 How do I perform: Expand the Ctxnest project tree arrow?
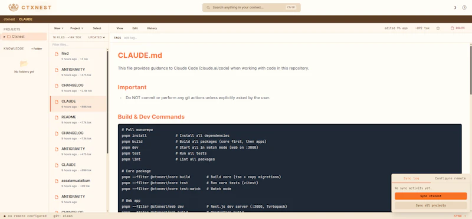5,37
